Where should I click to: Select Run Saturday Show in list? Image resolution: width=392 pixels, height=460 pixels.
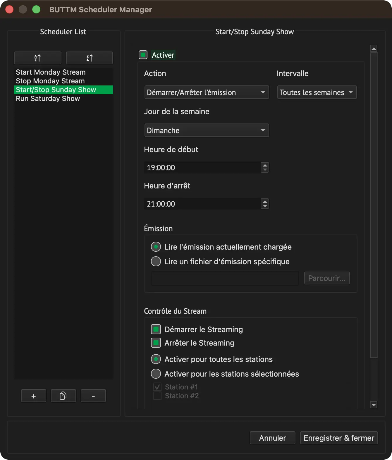pyautogui.click(x=63, y=99)
